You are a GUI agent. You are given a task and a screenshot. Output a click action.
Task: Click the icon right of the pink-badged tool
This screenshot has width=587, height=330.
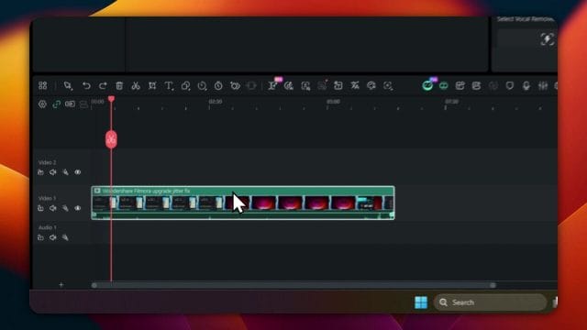pos(289,85)
